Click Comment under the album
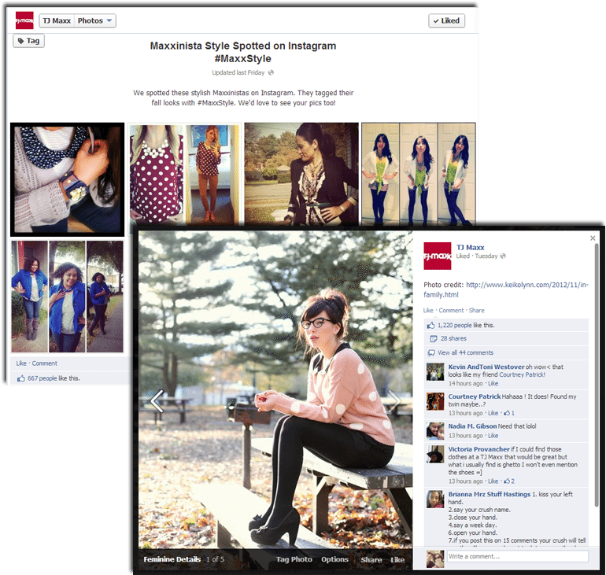The height and width of the screenshot is (575, 606). [x=44, y=363]
